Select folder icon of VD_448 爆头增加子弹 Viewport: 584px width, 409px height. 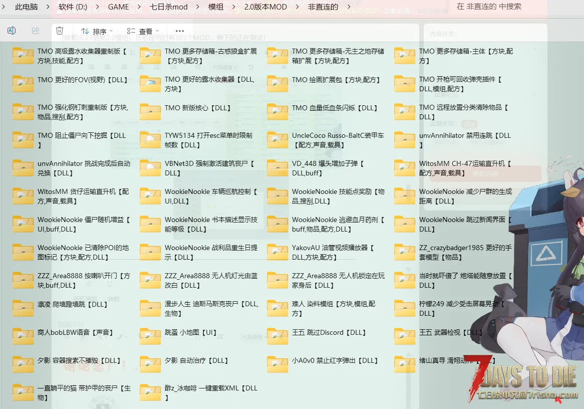coord(277,168)
